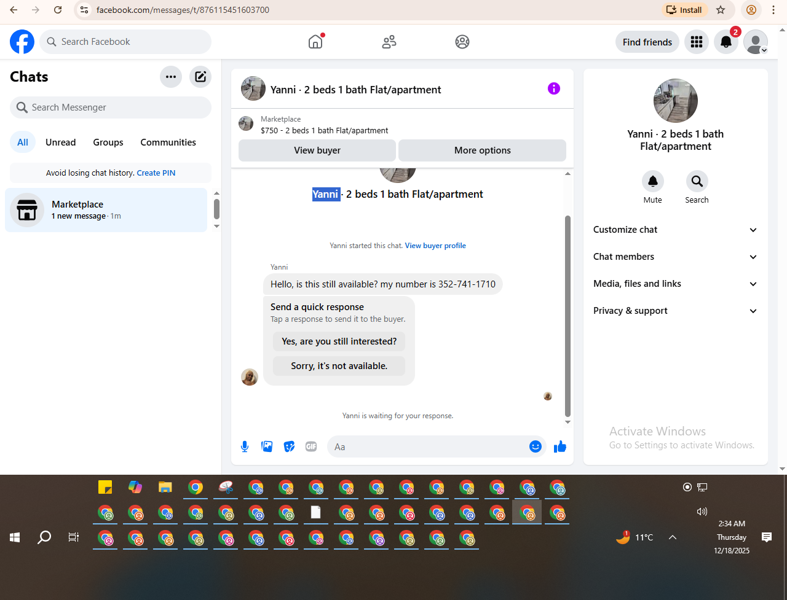Click the Install app button in address bar

pos(685,10)
